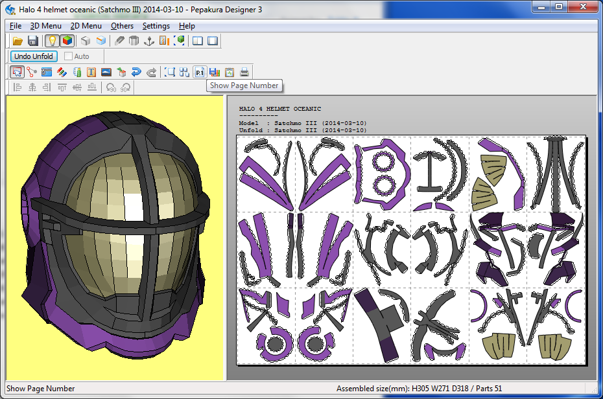
Task: Select the gray I-shaped pattern piece
Action: [x=431, y=171]
